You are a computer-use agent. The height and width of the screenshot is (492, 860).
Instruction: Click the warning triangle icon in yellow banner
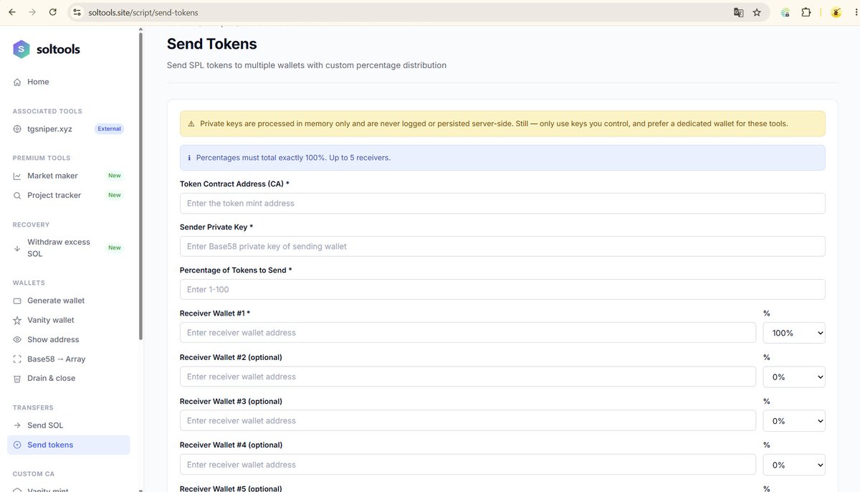click(x=191, y=124)
